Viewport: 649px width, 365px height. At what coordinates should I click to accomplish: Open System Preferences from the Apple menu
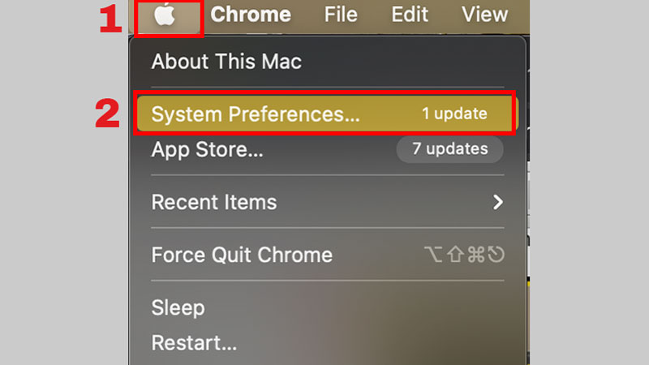pyautogui.click(x=256, y=114)
